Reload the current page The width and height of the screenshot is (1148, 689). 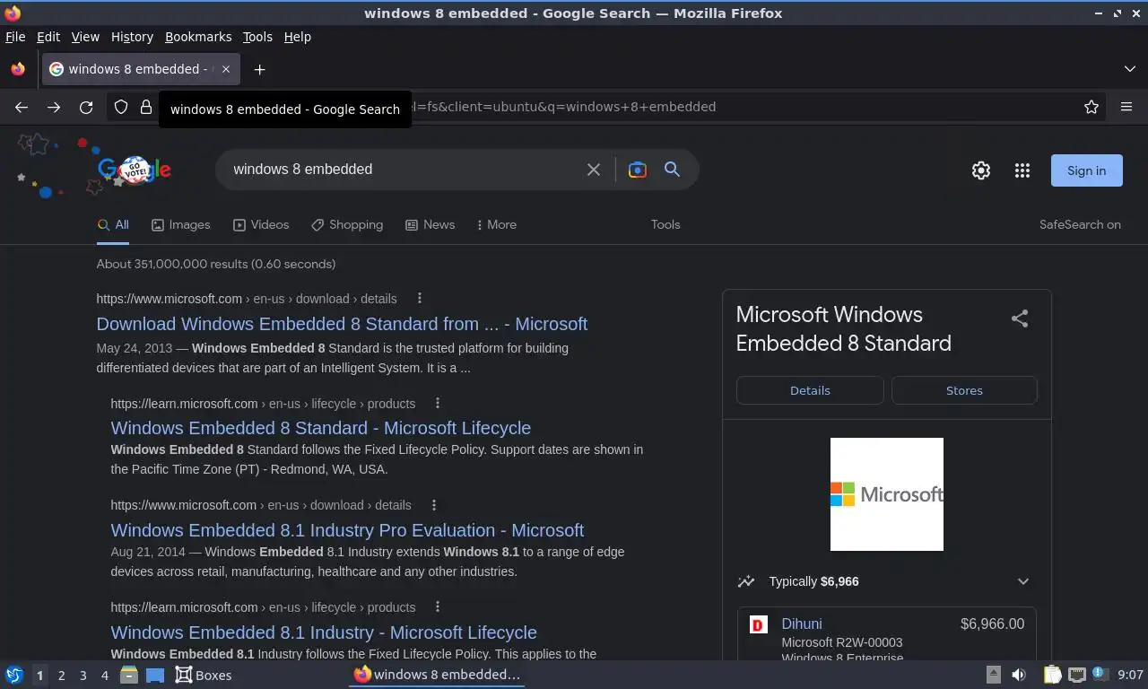click(86, 107)
